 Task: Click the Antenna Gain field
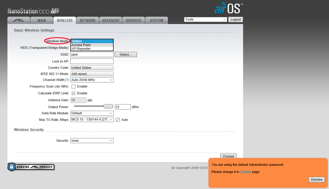point(78,100)
